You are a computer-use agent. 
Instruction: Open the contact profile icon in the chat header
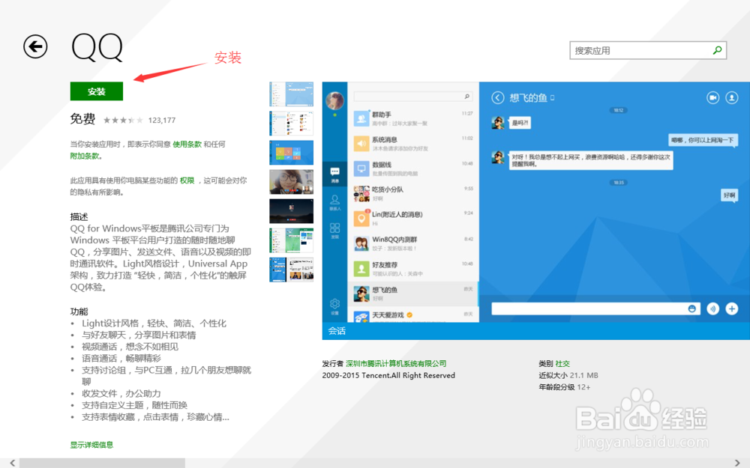coord(732,97)
